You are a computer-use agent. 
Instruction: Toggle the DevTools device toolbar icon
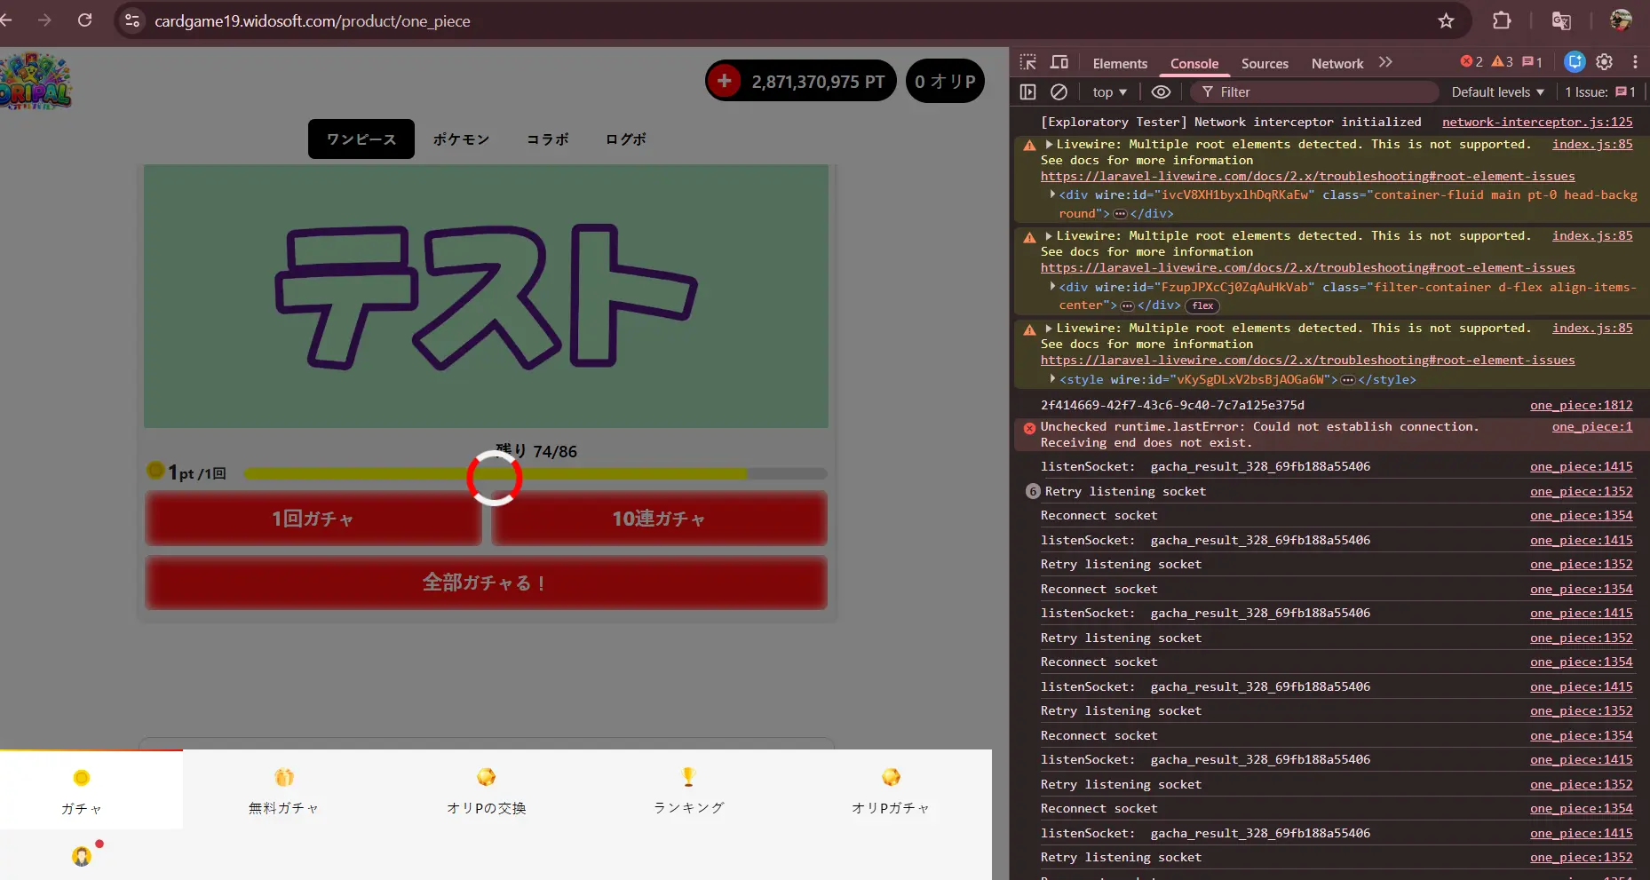coord(1059,62)
